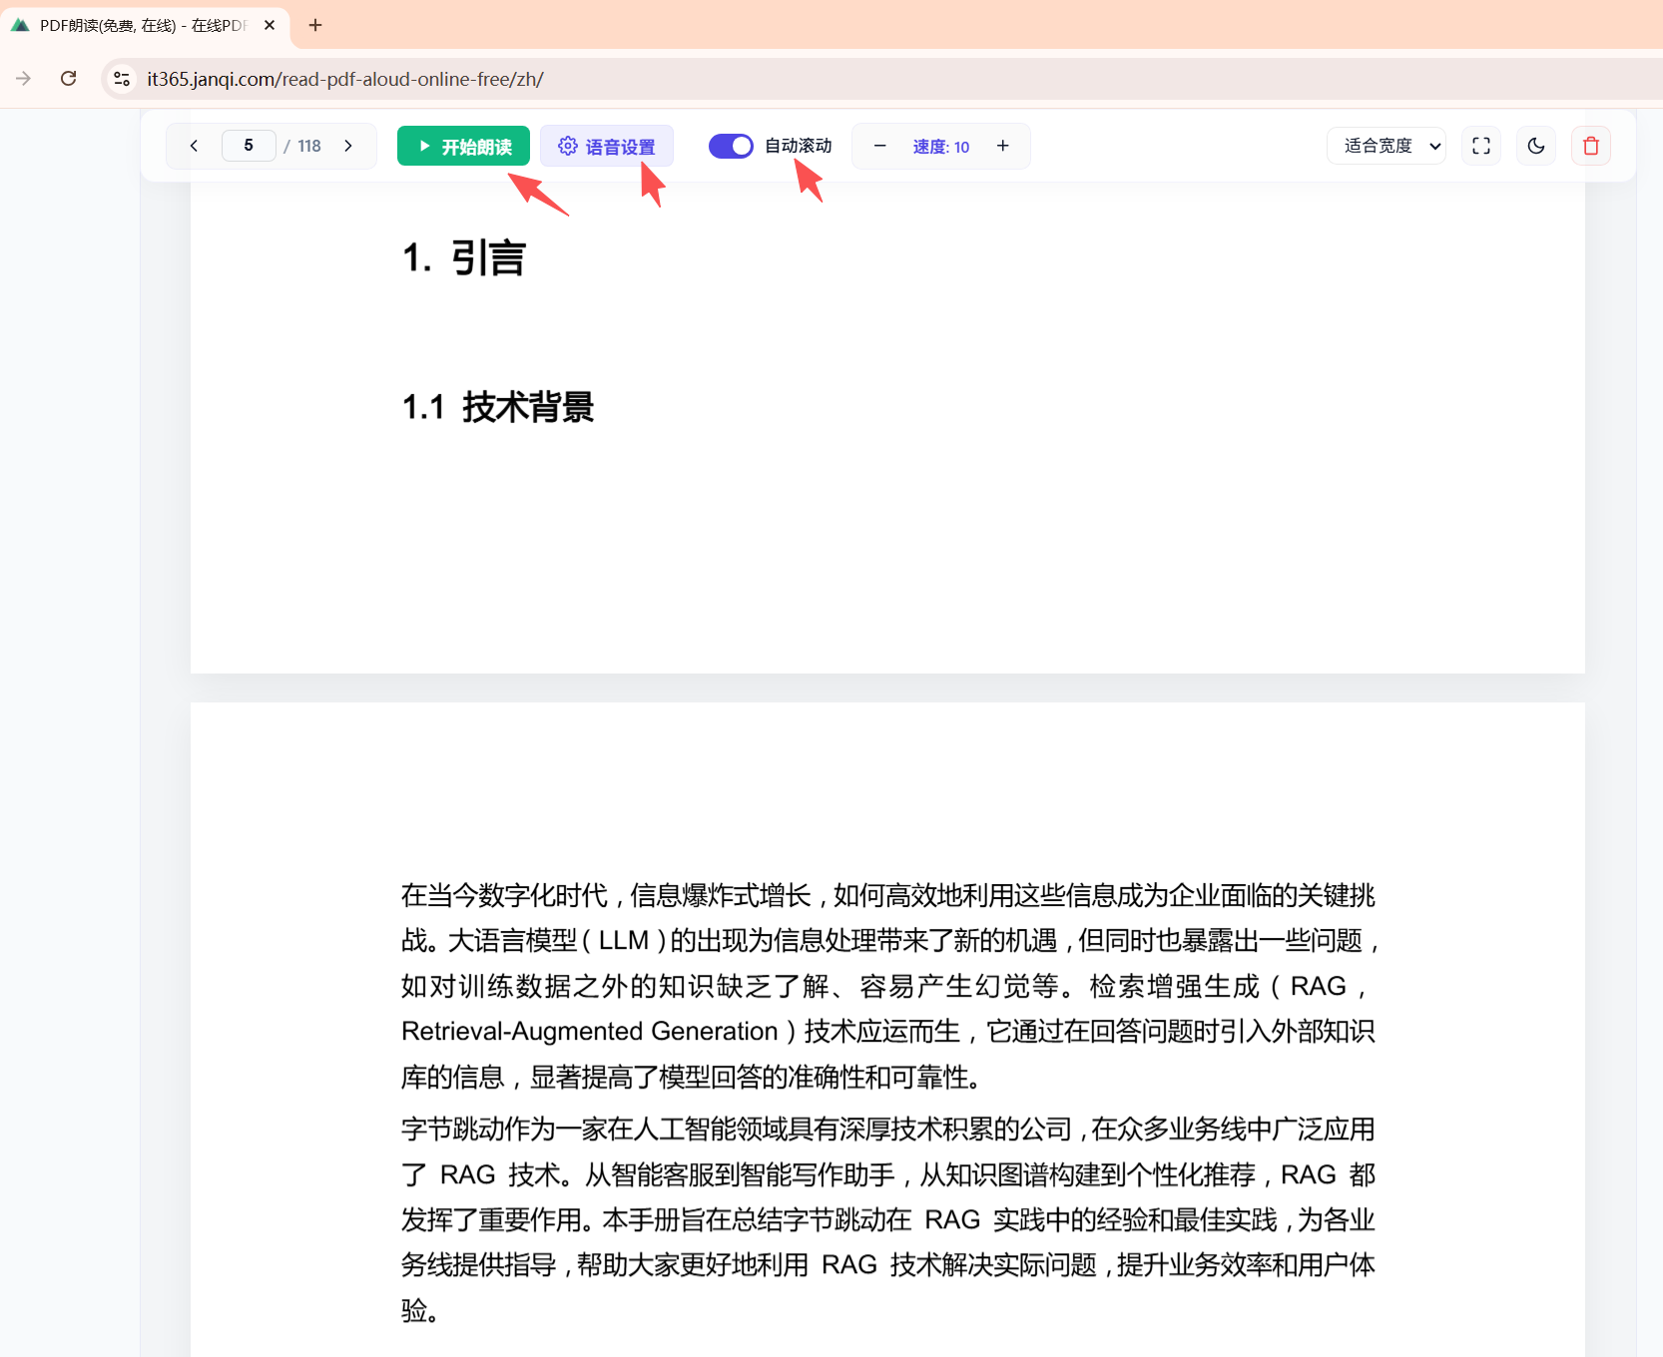This screenshot has width=1663, height=1357.
Task: Switch to dark mode with moon icon
Action: point(1536,146)
